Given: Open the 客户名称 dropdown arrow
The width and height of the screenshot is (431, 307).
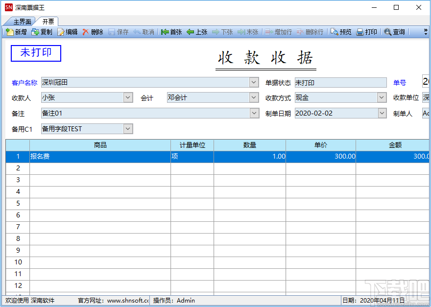Looking at the screenshot, I should click(x=254, y=82).
